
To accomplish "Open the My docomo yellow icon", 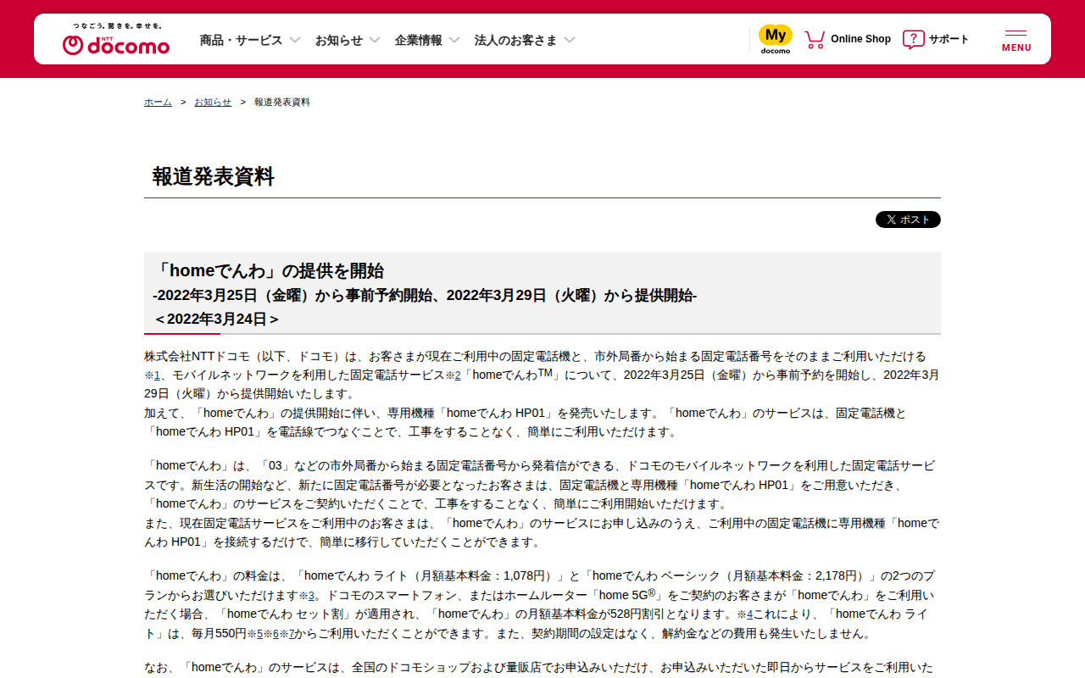I will pyautogui.click(x=776, y=39).
